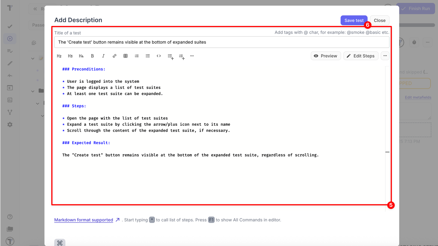Screen dimensions: 438x246
Task: Insert a hyperlink via link icon
Action: (x=115, y=56)
